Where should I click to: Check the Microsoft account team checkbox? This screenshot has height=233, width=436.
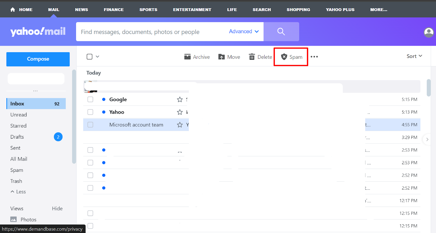pos(90,125)
